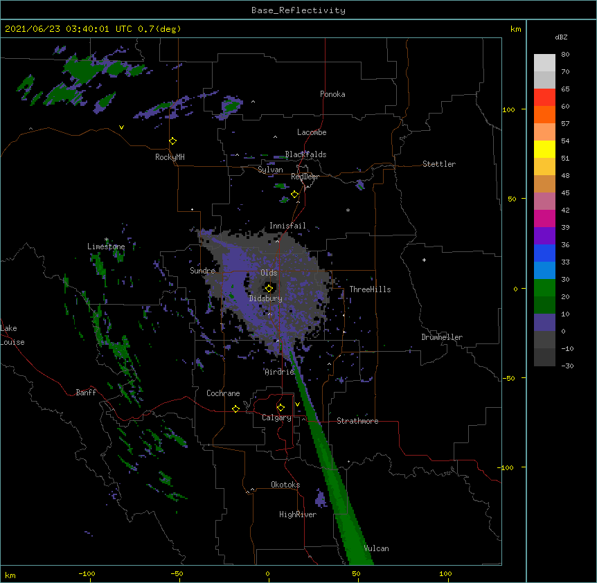Select the magenta 39-42 dBZ legend swatch
The width and height of the screenshot is (597, 583).
pos(544,218)
